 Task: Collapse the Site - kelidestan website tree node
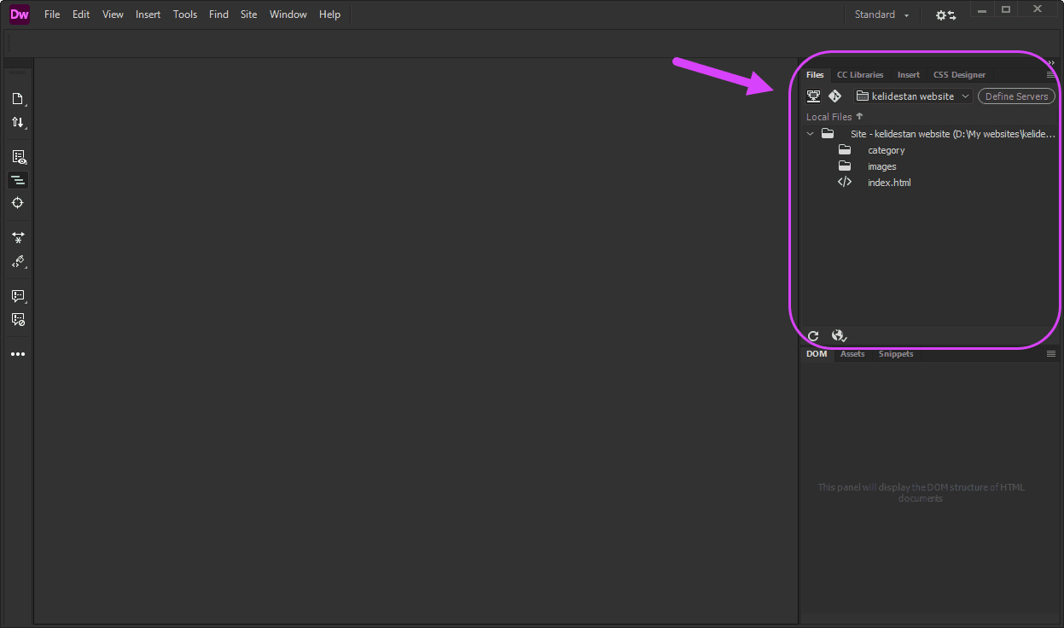click(x=811, y=134)
